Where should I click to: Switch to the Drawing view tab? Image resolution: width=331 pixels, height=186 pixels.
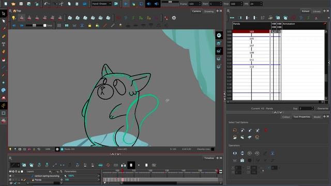[208, 11]
